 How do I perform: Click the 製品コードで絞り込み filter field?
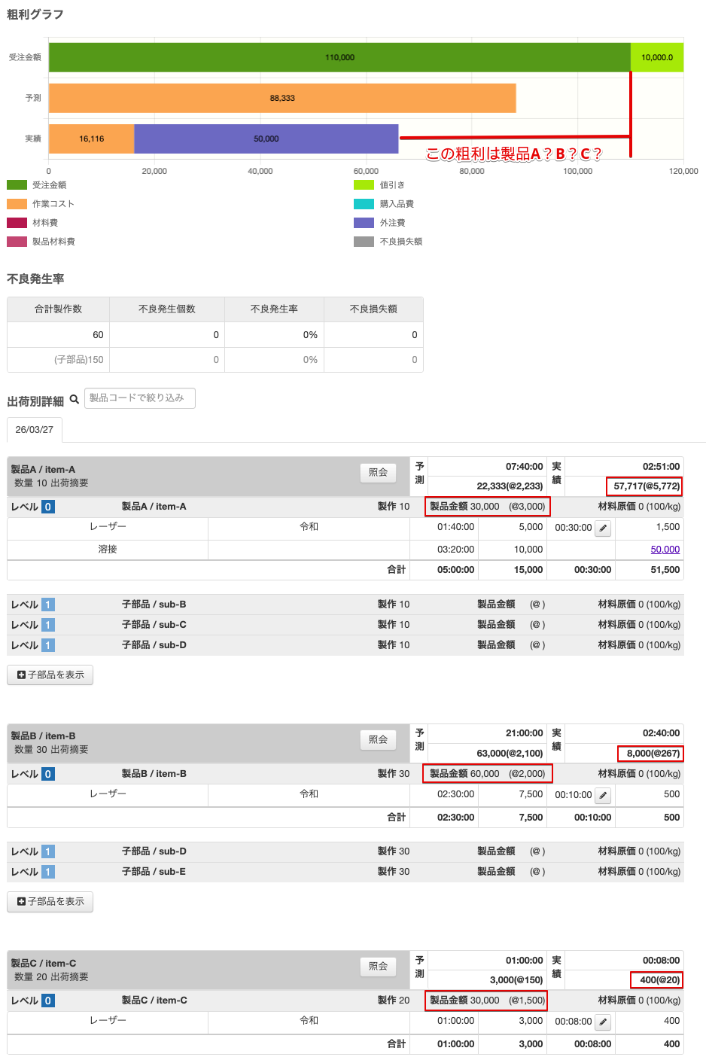tap(140, 398)
